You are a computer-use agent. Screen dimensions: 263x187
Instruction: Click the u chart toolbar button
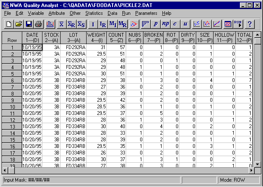click(186, 24)
